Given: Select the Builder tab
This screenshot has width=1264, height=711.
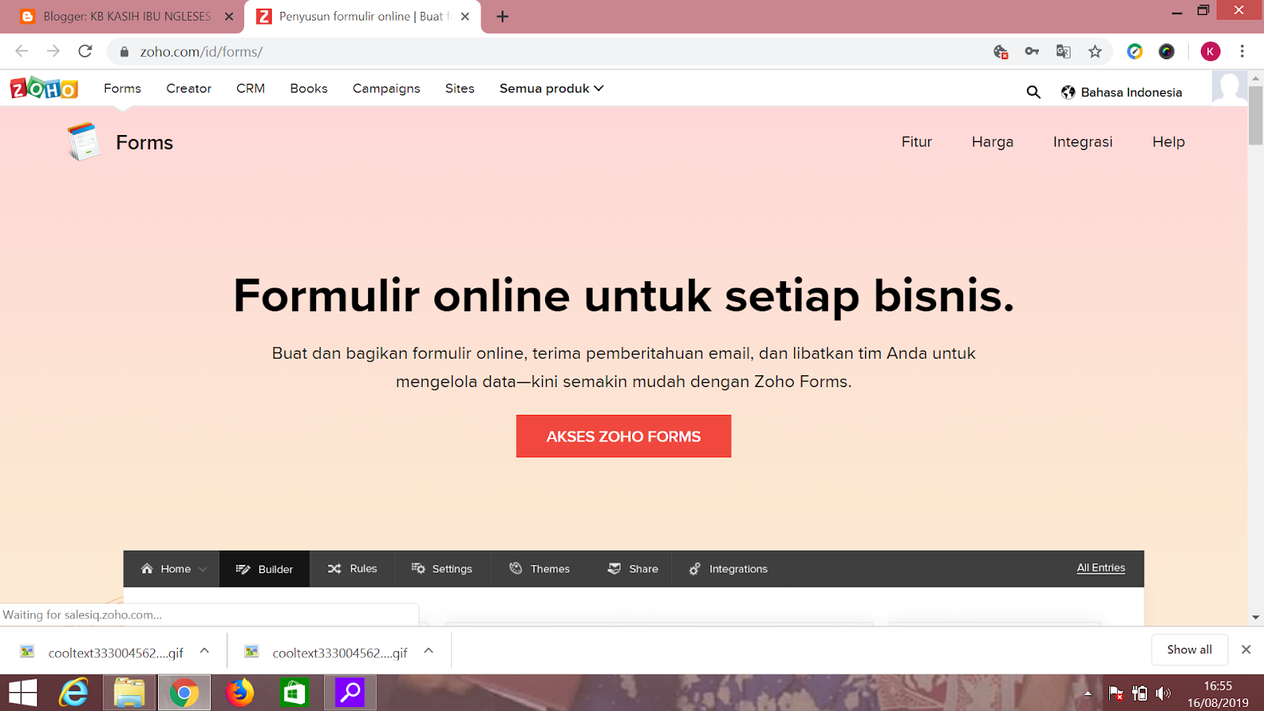Looking at the screenshot, I should pyautogui.click(x=265, y=569).
